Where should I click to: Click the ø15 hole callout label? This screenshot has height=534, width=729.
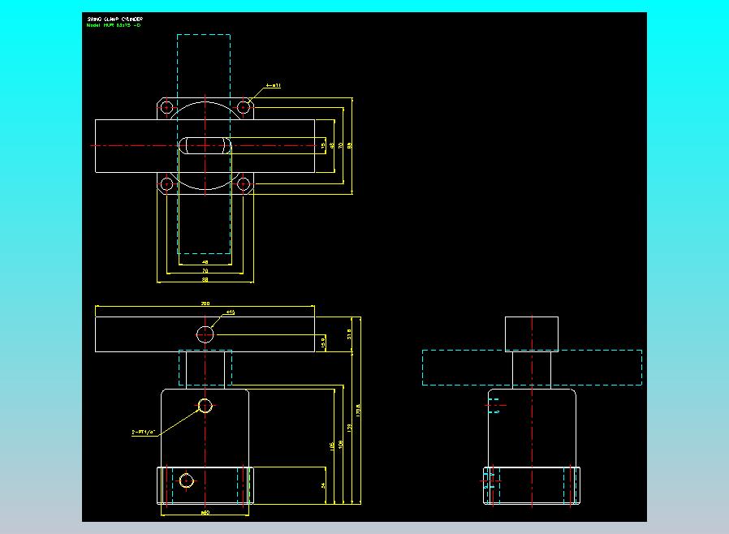click(x=230, y=312)
